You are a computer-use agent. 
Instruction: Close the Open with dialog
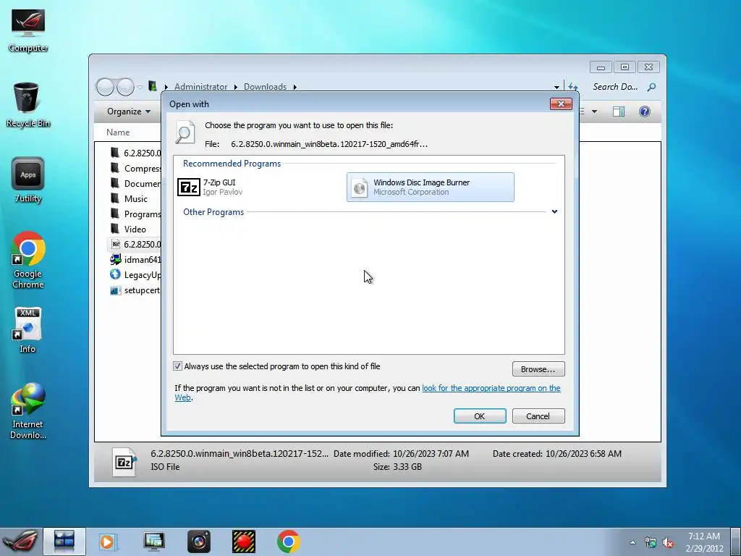(561, 104)
